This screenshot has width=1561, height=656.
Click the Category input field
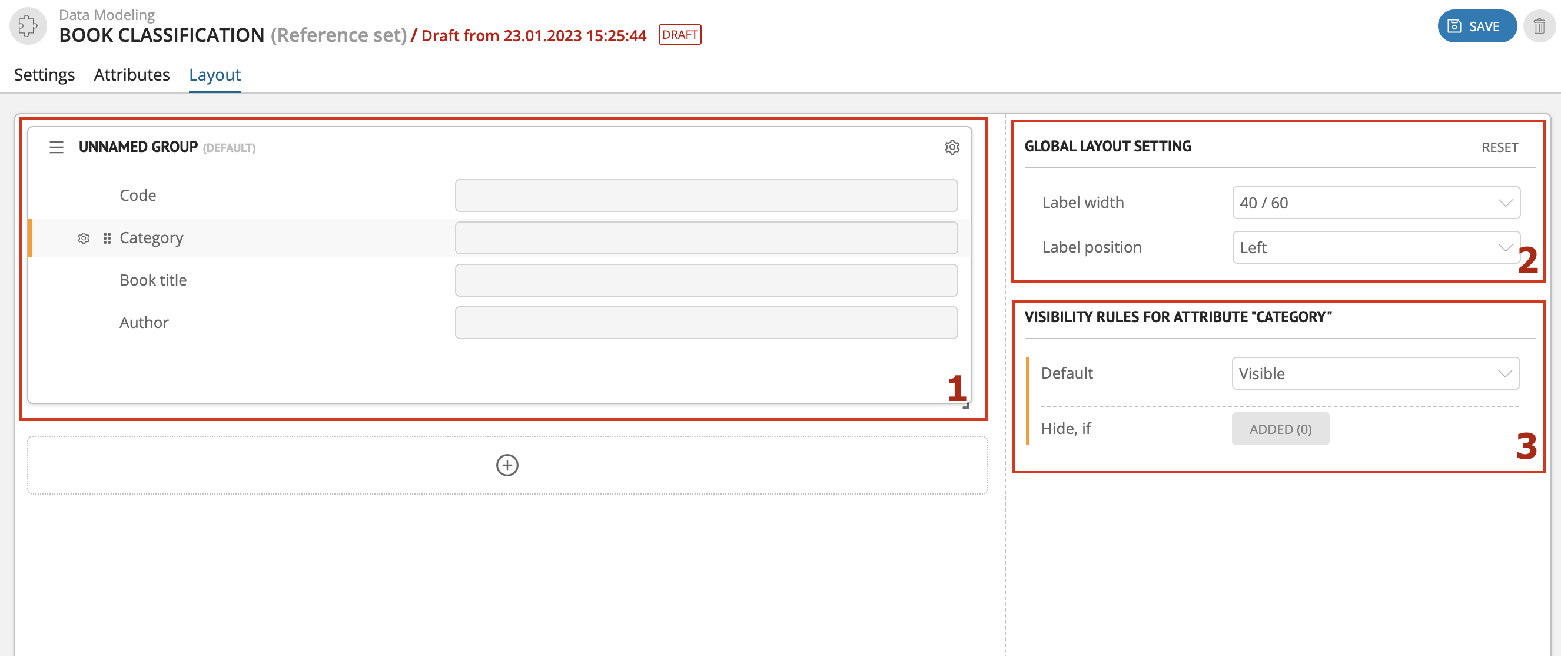pyautogui.click(x=706, y=238)
